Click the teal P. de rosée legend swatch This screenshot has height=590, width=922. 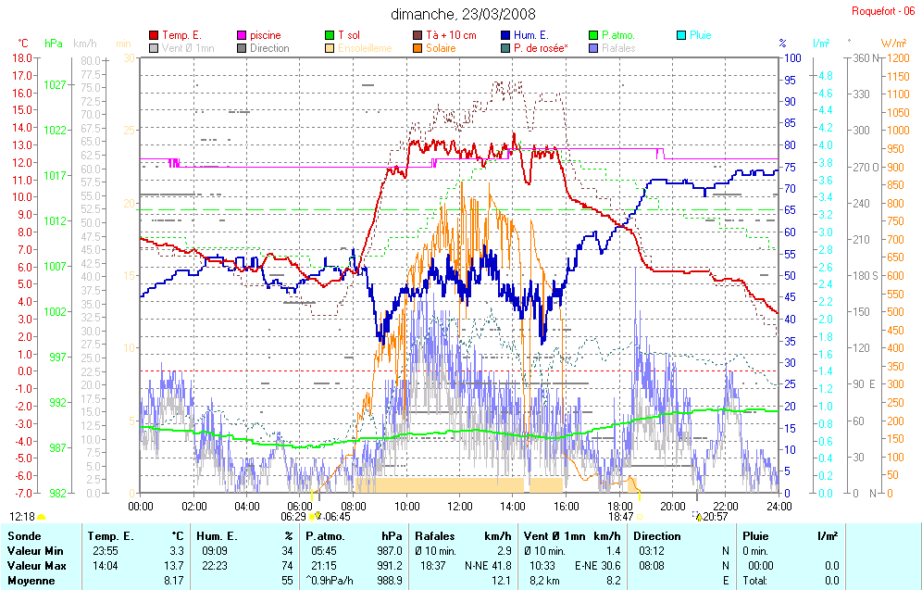point(505,48)
